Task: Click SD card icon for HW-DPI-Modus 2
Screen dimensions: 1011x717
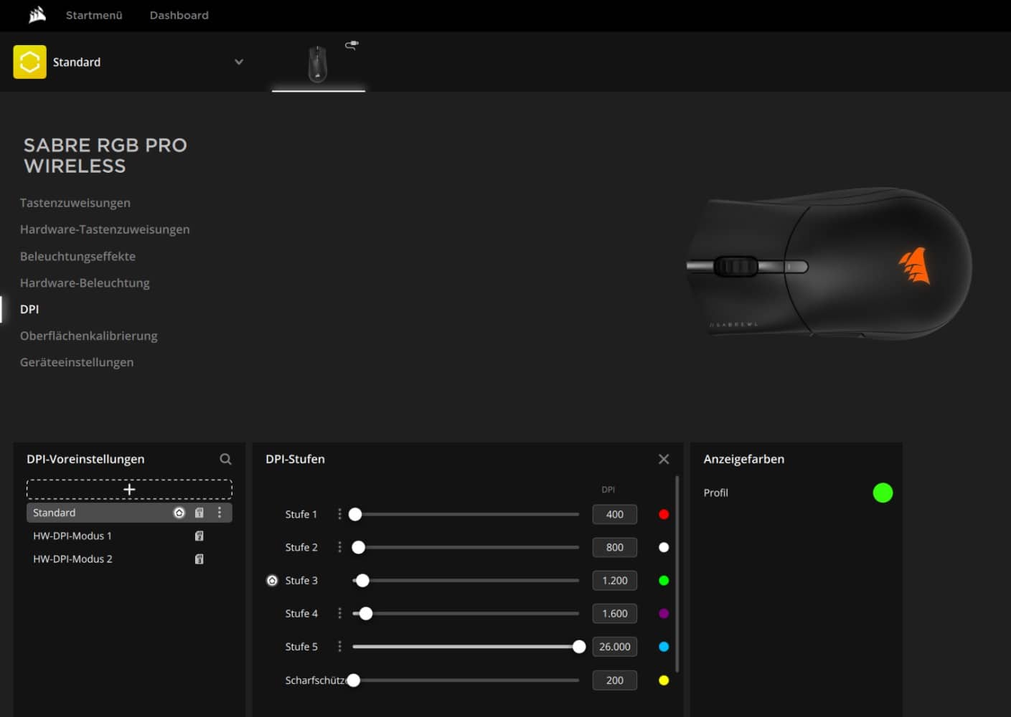Action: (x=199, y=559)
